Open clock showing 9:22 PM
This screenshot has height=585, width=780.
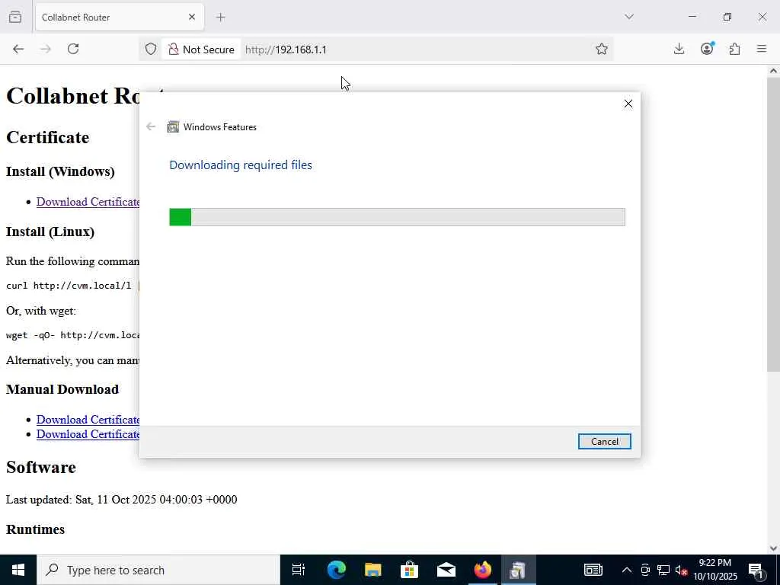click(715, 570)
